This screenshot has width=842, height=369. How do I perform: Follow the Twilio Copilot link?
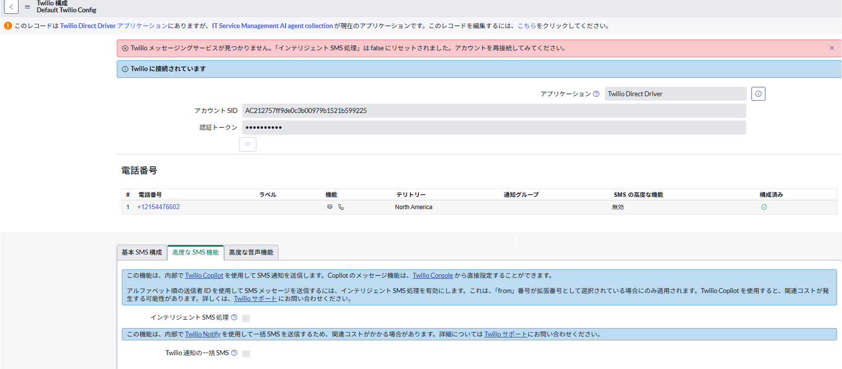point(204,276)
